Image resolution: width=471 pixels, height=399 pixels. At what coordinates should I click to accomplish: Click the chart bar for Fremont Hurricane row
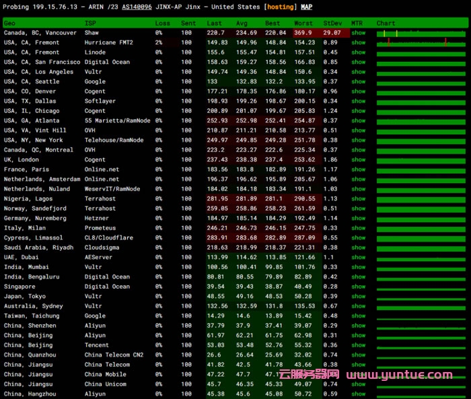[422, 42]
